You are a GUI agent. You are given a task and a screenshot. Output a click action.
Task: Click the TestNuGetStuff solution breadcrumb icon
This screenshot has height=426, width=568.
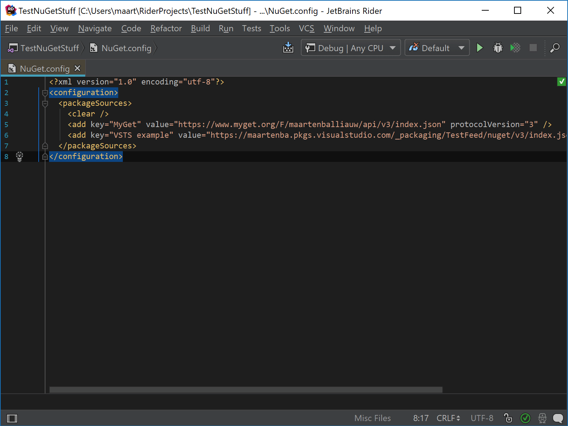click(13, 48)
